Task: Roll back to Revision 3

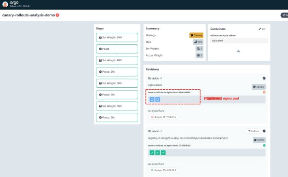Action: tap(254, 131)
